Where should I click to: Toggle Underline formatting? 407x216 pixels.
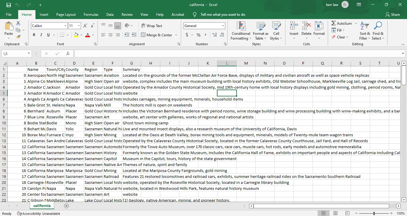coord(48,35)
